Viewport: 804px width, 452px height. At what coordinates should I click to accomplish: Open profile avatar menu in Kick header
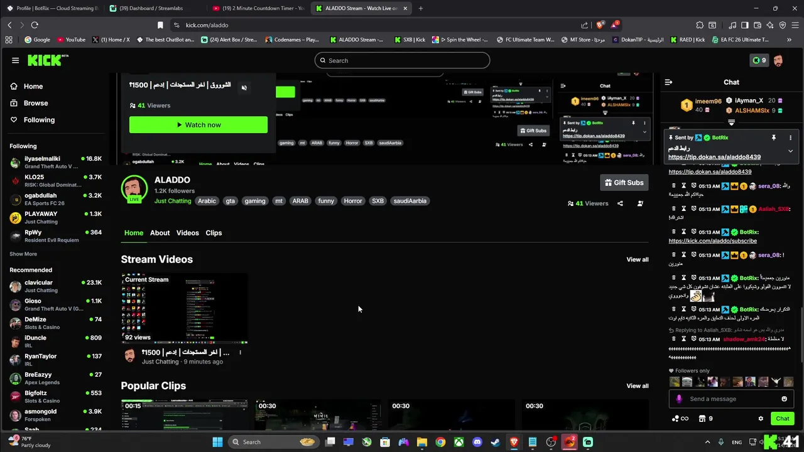778,60
